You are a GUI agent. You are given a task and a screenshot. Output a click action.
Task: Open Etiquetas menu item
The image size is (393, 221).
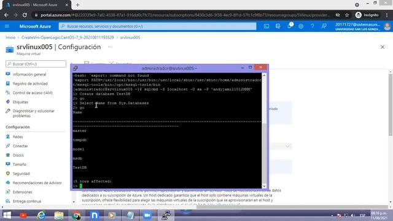20,103
